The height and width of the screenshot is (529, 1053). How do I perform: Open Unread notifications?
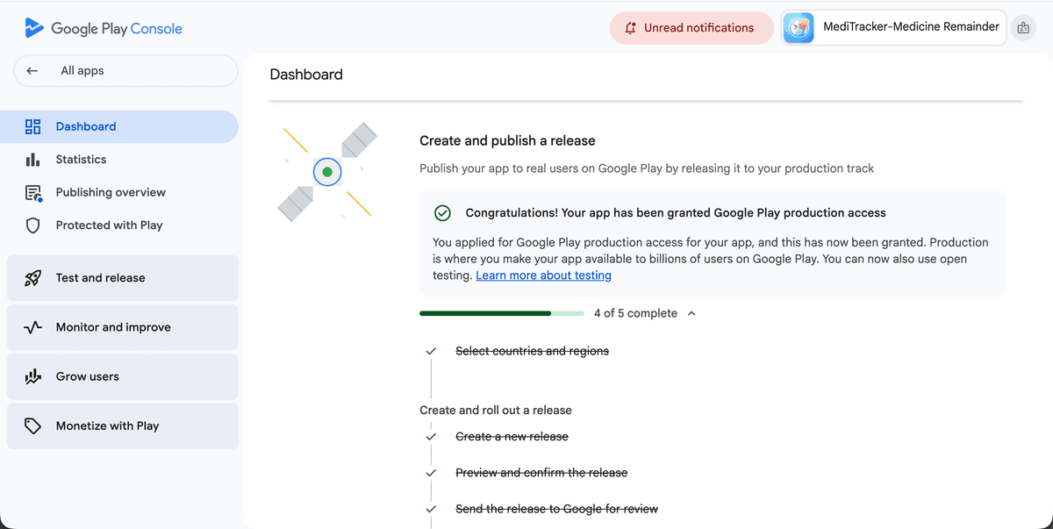tap(691, 28)
